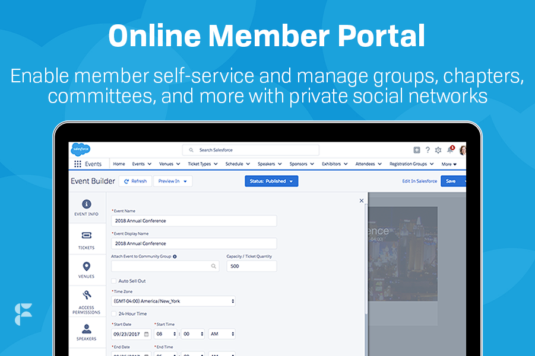
Task: Select the Tickets sidebar icon
Action: [x=86, y=235]
